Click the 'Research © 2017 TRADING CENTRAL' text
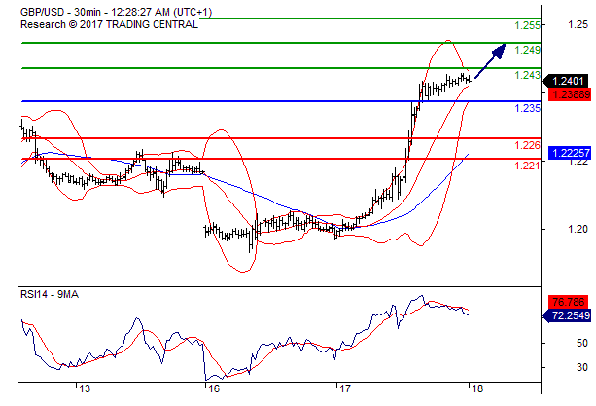Viewport: 596px width, 406px height. tap(109, 24)
